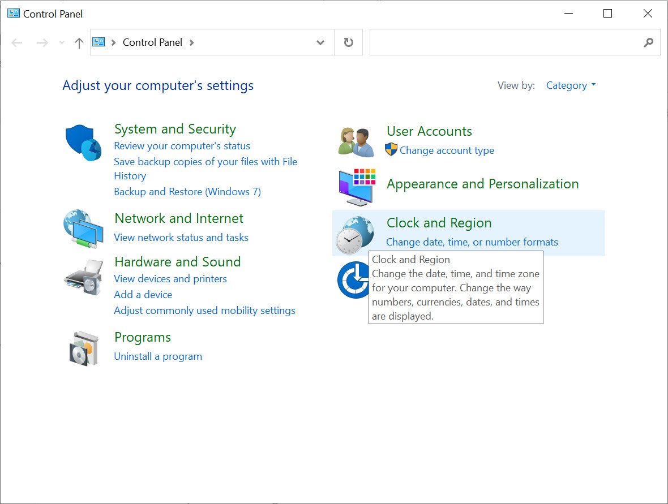Open the Network and Internet globe icon
The width and height of the screenshot is (668, 504).
pos(83,229)
